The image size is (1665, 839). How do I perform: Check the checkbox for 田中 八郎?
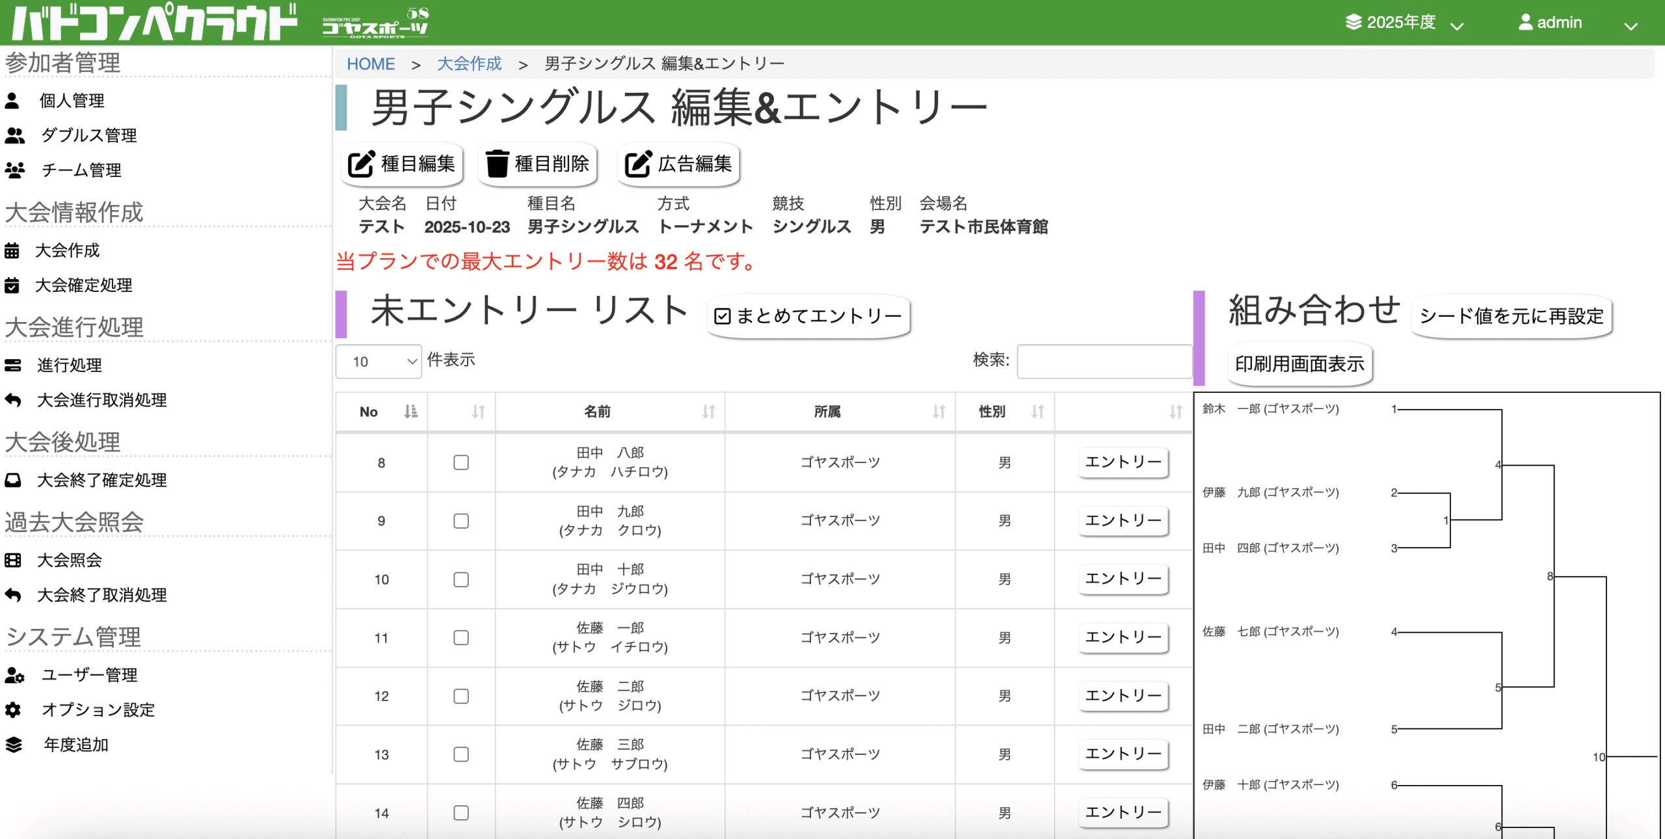(x=461, y=462)
